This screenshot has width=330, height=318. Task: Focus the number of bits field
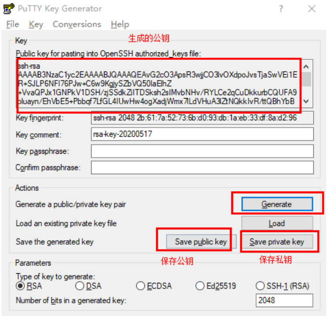coord(284,300)
